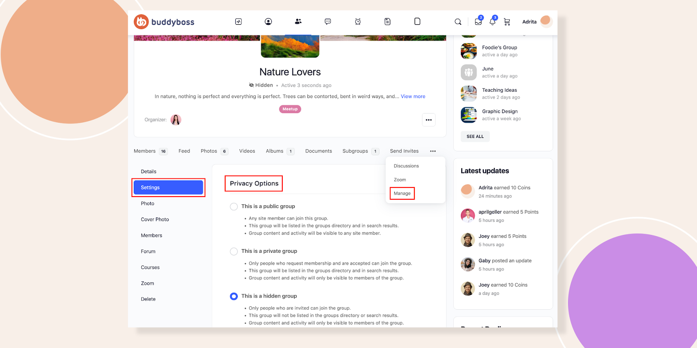Toggle the tab bar more-options ellipsis
697x348 pixels.
pyautogui.click(x=433, y=151)
